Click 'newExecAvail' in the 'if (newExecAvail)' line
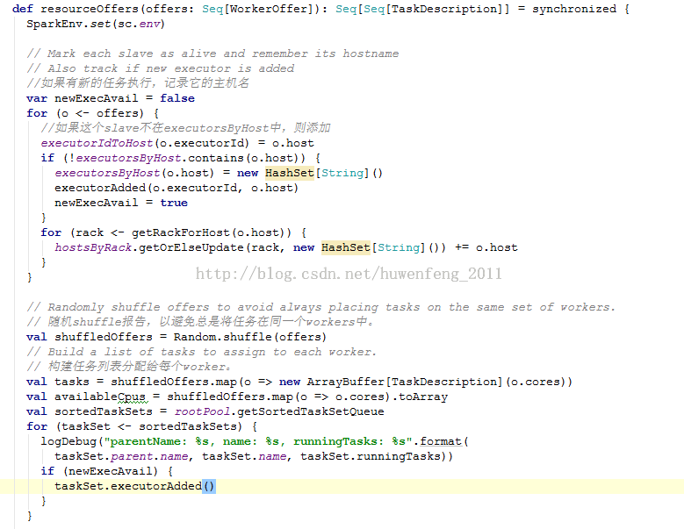684x529 pixels. [111, 471]
